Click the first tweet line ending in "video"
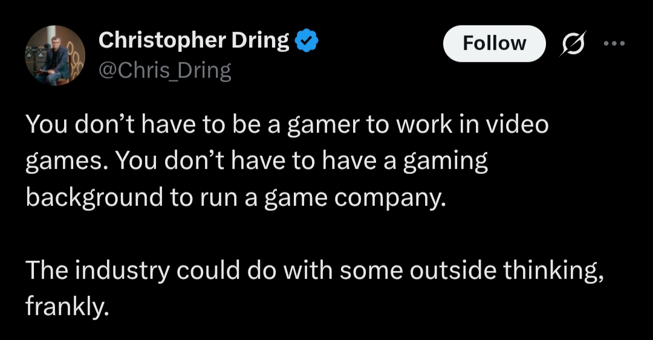 [x=287, y=124]
